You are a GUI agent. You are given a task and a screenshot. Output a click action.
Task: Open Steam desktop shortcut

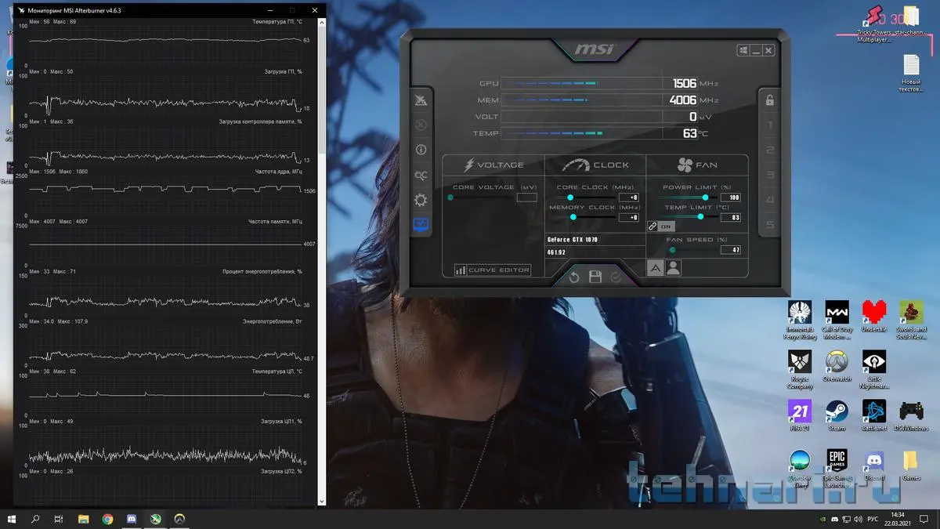837,415
